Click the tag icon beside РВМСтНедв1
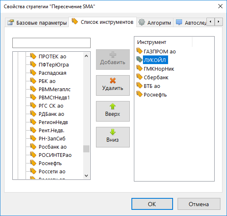 (33, 97)
